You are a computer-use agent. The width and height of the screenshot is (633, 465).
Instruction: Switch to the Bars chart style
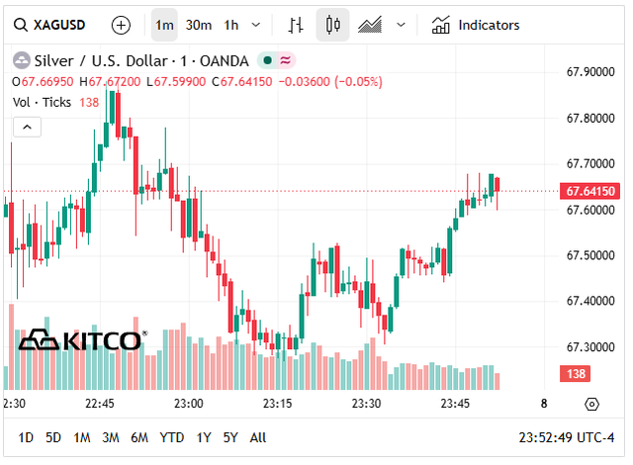296,25
